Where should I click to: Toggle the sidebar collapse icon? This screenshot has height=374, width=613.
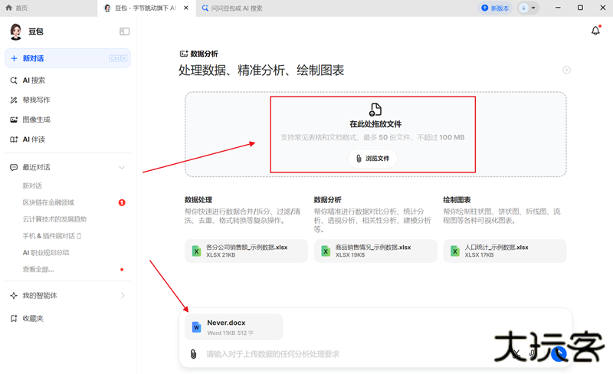coord(125,31)
